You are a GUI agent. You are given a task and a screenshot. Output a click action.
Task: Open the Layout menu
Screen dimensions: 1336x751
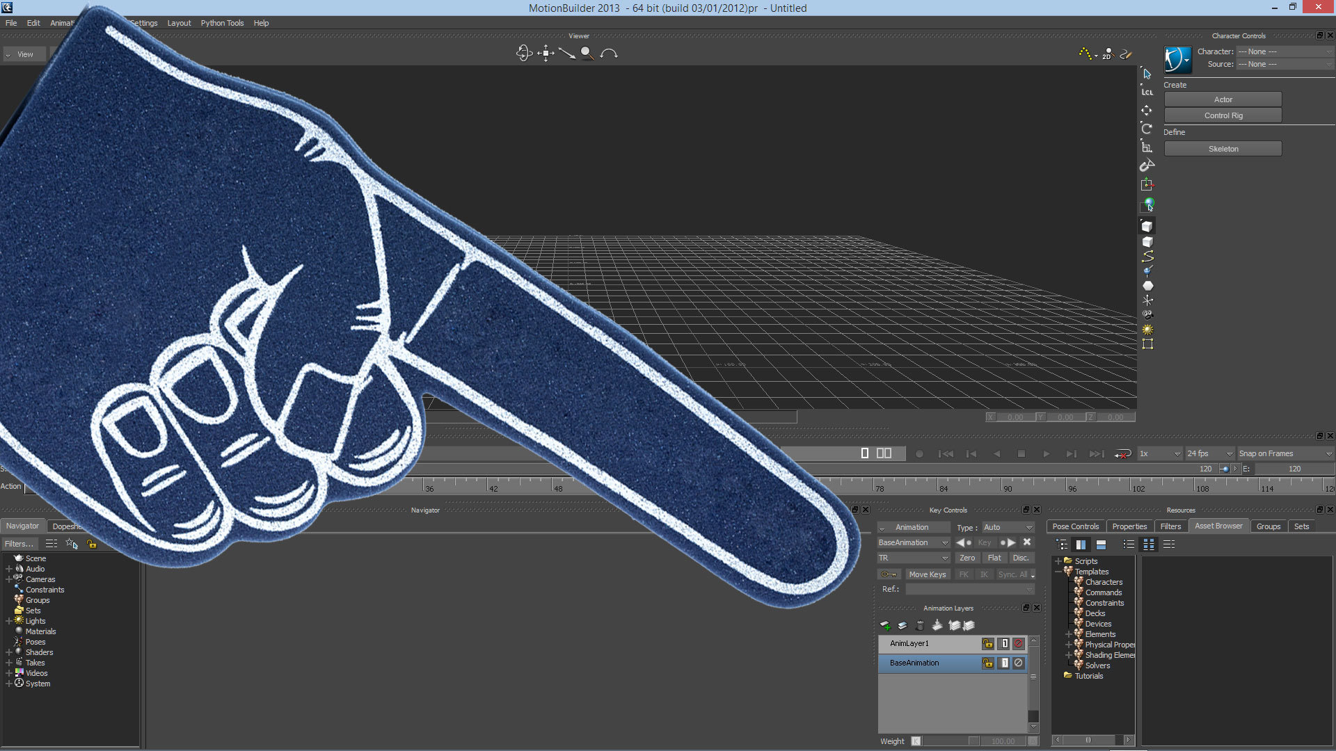point(179,23)
